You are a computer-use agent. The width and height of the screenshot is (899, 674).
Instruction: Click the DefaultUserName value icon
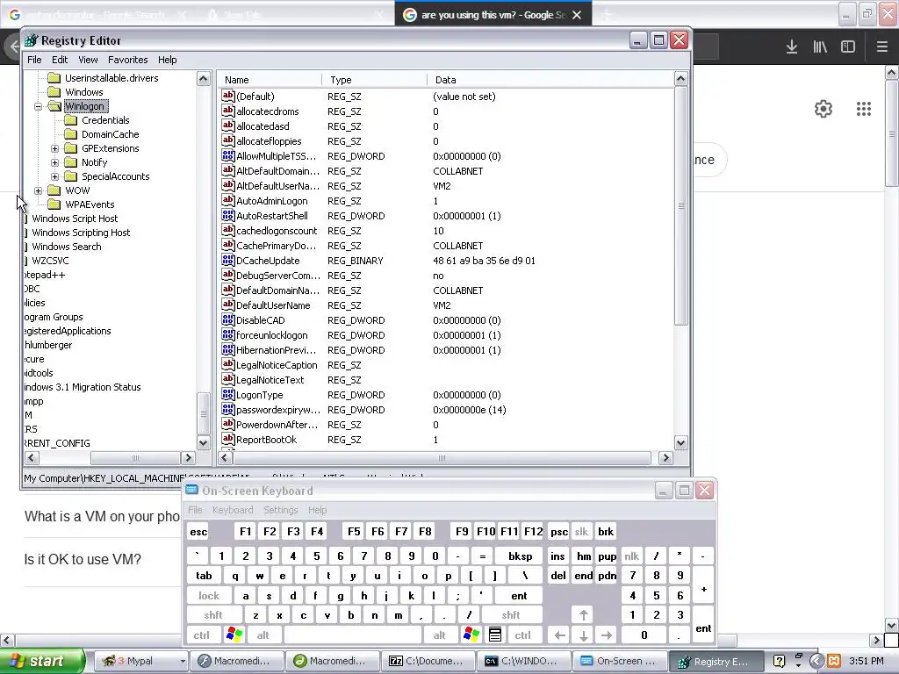228,305
